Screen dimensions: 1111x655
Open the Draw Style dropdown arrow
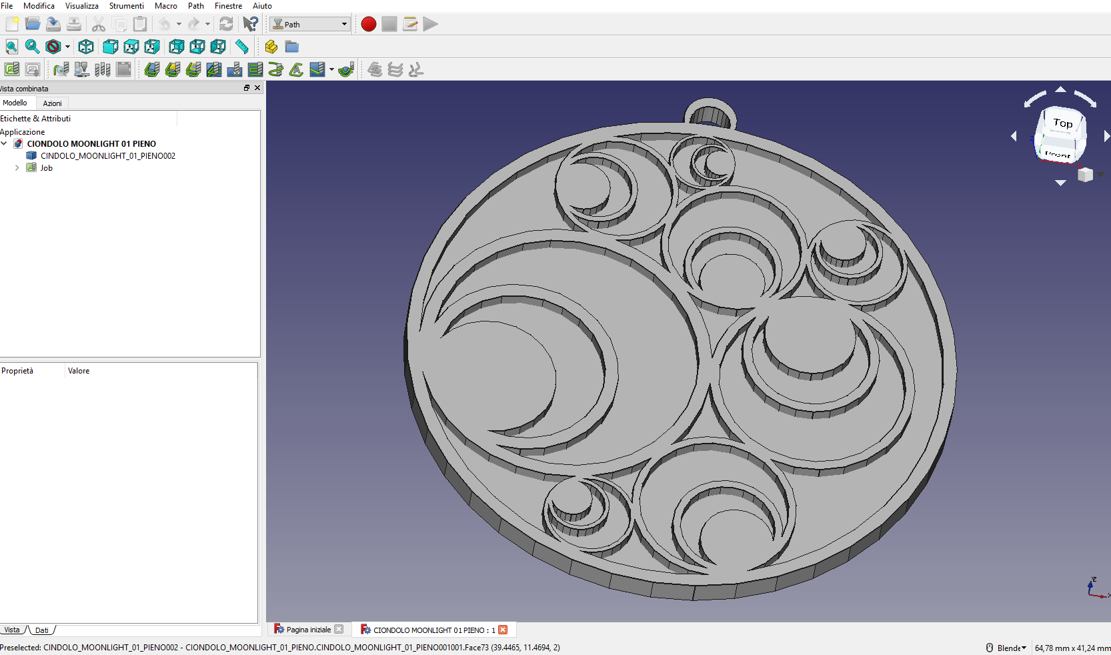click(x=67, y=47)
